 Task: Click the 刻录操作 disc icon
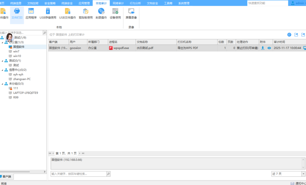click(101, 14)
